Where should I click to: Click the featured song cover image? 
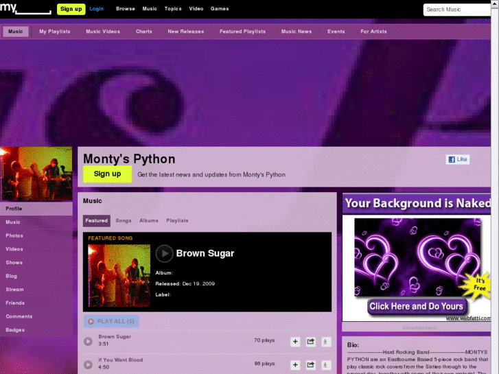tap(119, 276)
